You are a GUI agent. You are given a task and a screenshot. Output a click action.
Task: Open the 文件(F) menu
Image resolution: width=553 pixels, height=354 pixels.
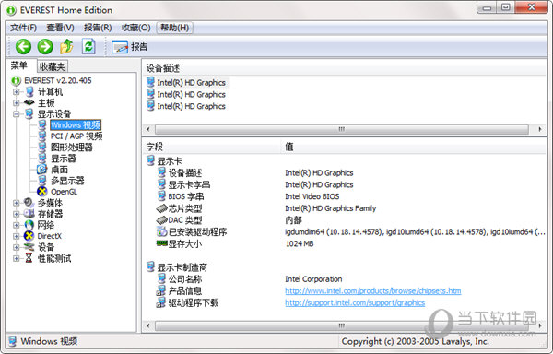23,28
